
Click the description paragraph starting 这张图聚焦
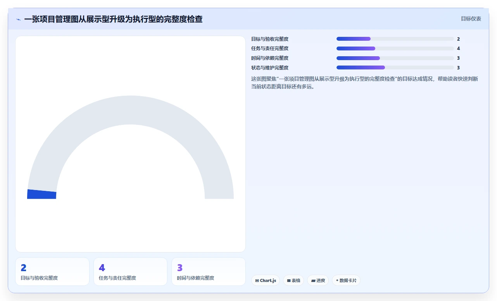pos(364,83)
